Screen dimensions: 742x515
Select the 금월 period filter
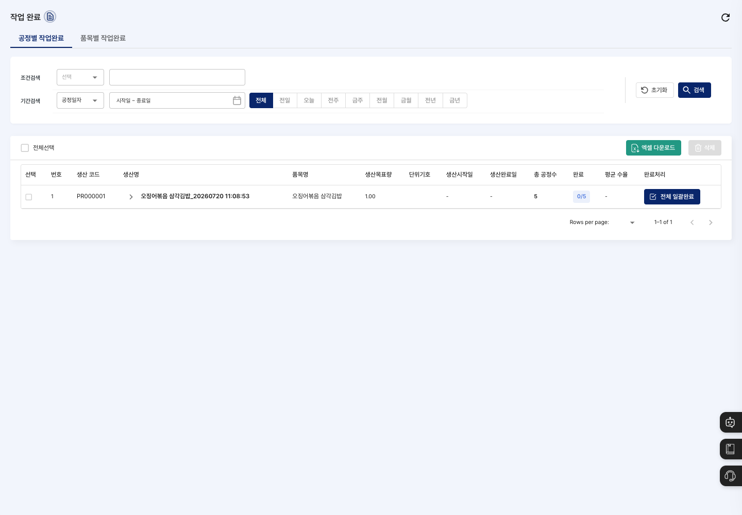click(x=406, y=100)
